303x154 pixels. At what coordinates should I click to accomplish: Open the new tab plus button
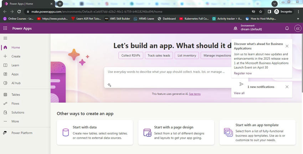(x=60, y=4)
